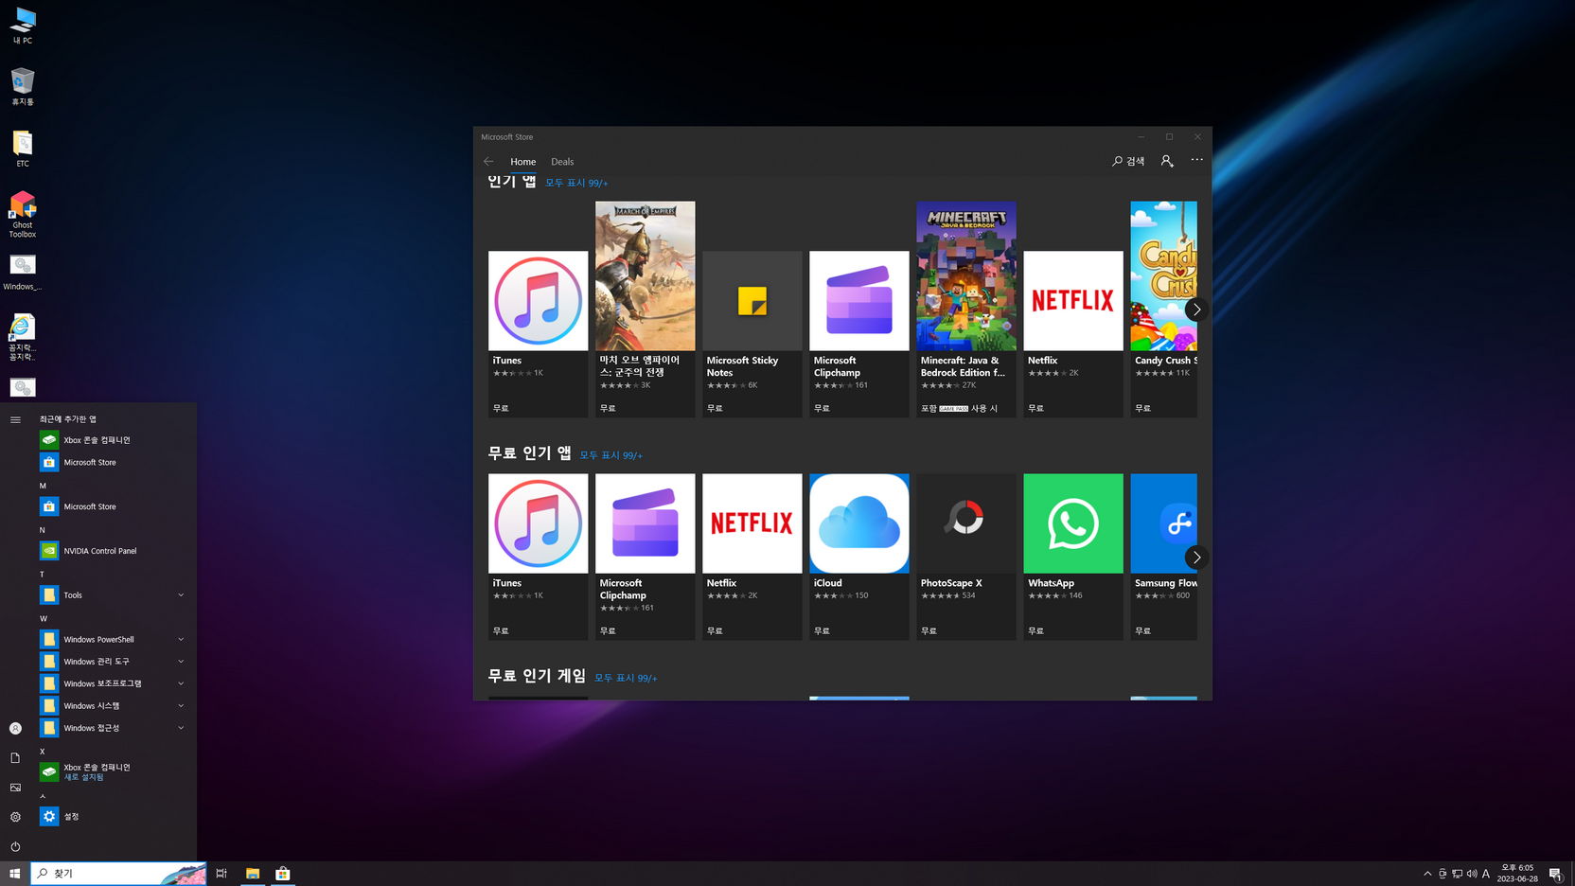Open the Store search (검색)
This screenshot has width=1575, height=886.
click(1128, 161)
